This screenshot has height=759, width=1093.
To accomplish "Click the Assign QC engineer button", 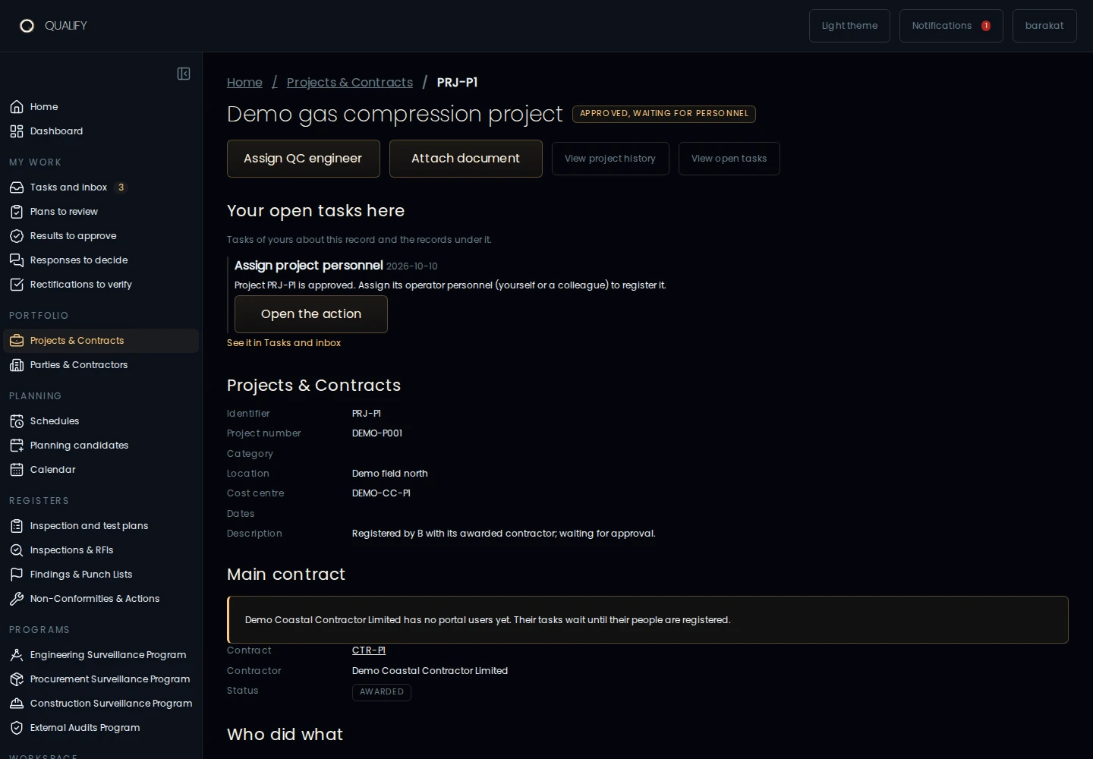I will 303,159.
